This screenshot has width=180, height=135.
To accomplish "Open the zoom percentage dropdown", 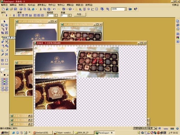I will (x=126, y=9).
